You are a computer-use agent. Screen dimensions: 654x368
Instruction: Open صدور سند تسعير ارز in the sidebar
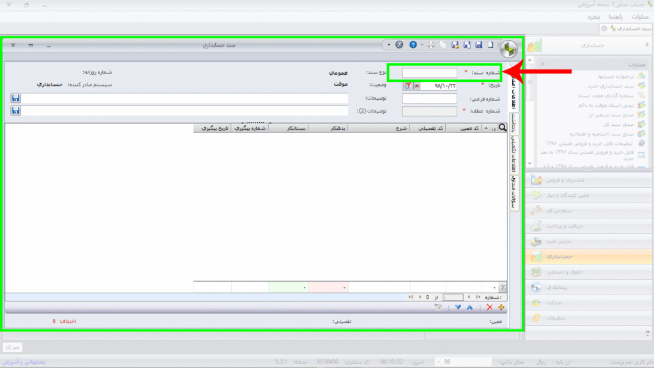[611, 115]
